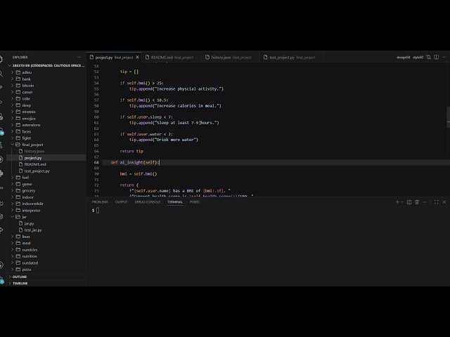Open the nutrition folder

[30, 256]
